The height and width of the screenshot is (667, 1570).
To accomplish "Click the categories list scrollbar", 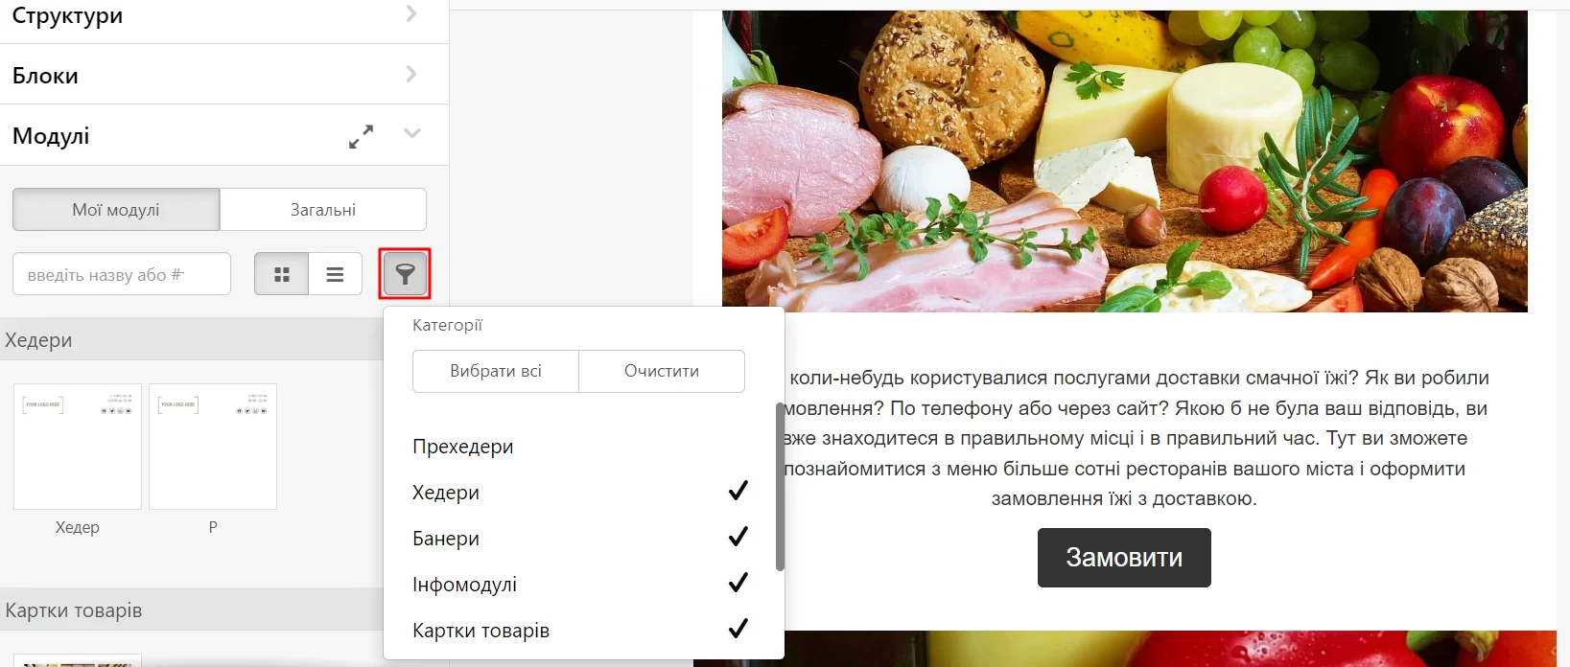I will (x=780, y=487).
